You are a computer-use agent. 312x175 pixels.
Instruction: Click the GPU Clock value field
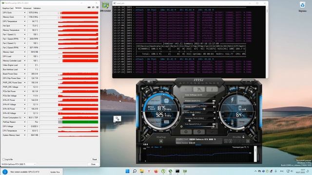(x=33, y=13)
